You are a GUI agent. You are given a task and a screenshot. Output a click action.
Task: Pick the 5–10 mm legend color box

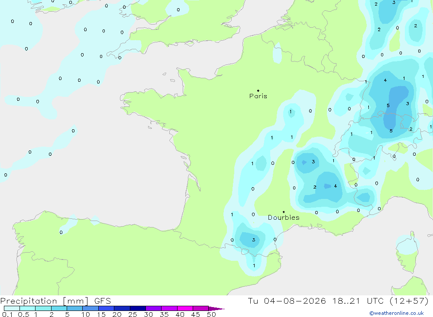75,308
